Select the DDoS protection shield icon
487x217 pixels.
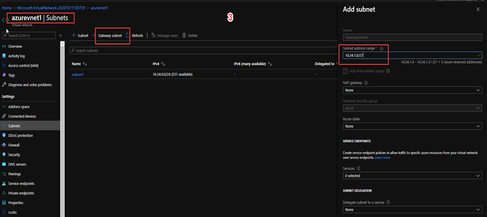(x=4, y=136)
